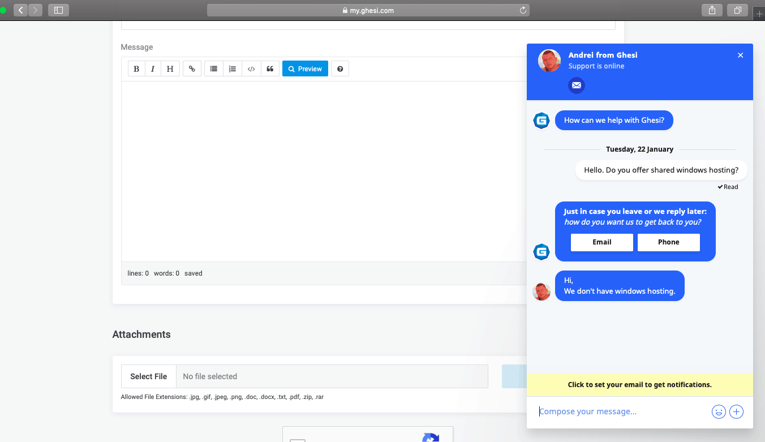Choose Phone as contact method in chat
Image resolution: width=765 pixels, height=442 pixels.
[x=669, y=242]
